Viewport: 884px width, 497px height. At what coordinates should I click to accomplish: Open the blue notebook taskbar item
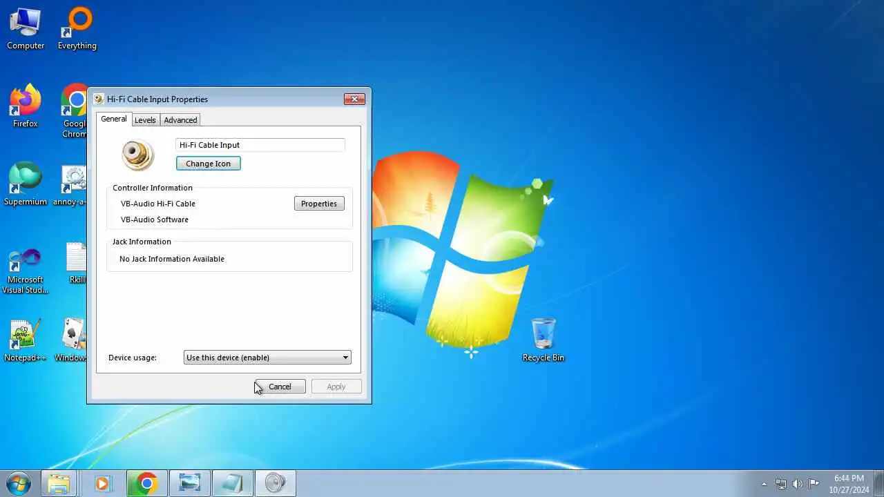coord(232,483)
